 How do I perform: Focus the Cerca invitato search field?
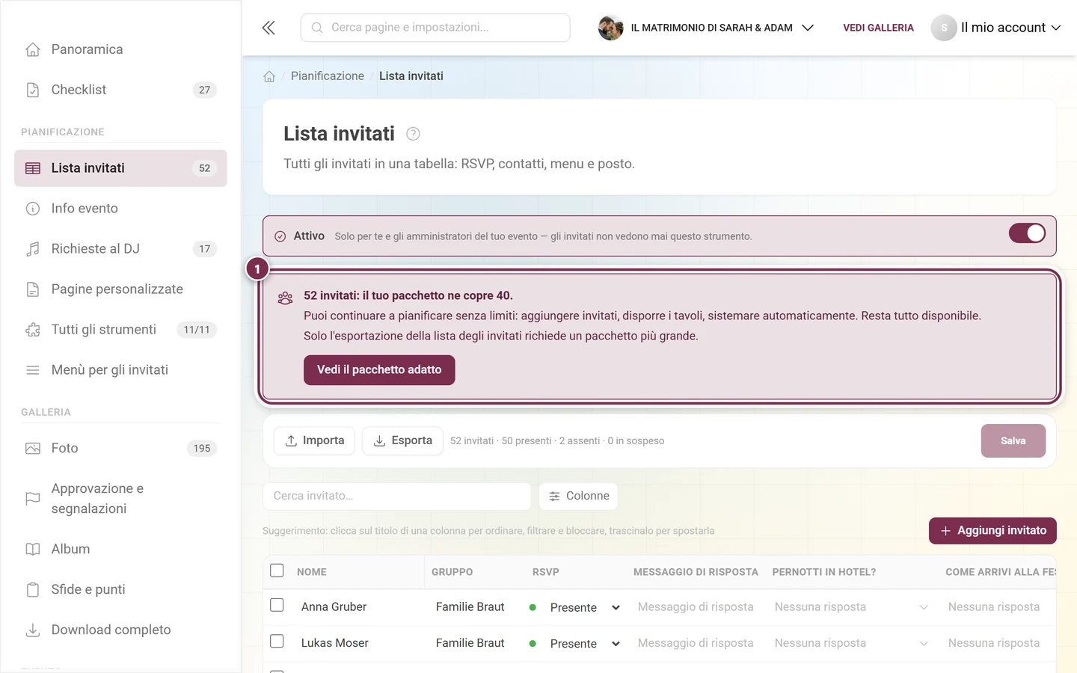pyautogui.click(x=396, y=497)
